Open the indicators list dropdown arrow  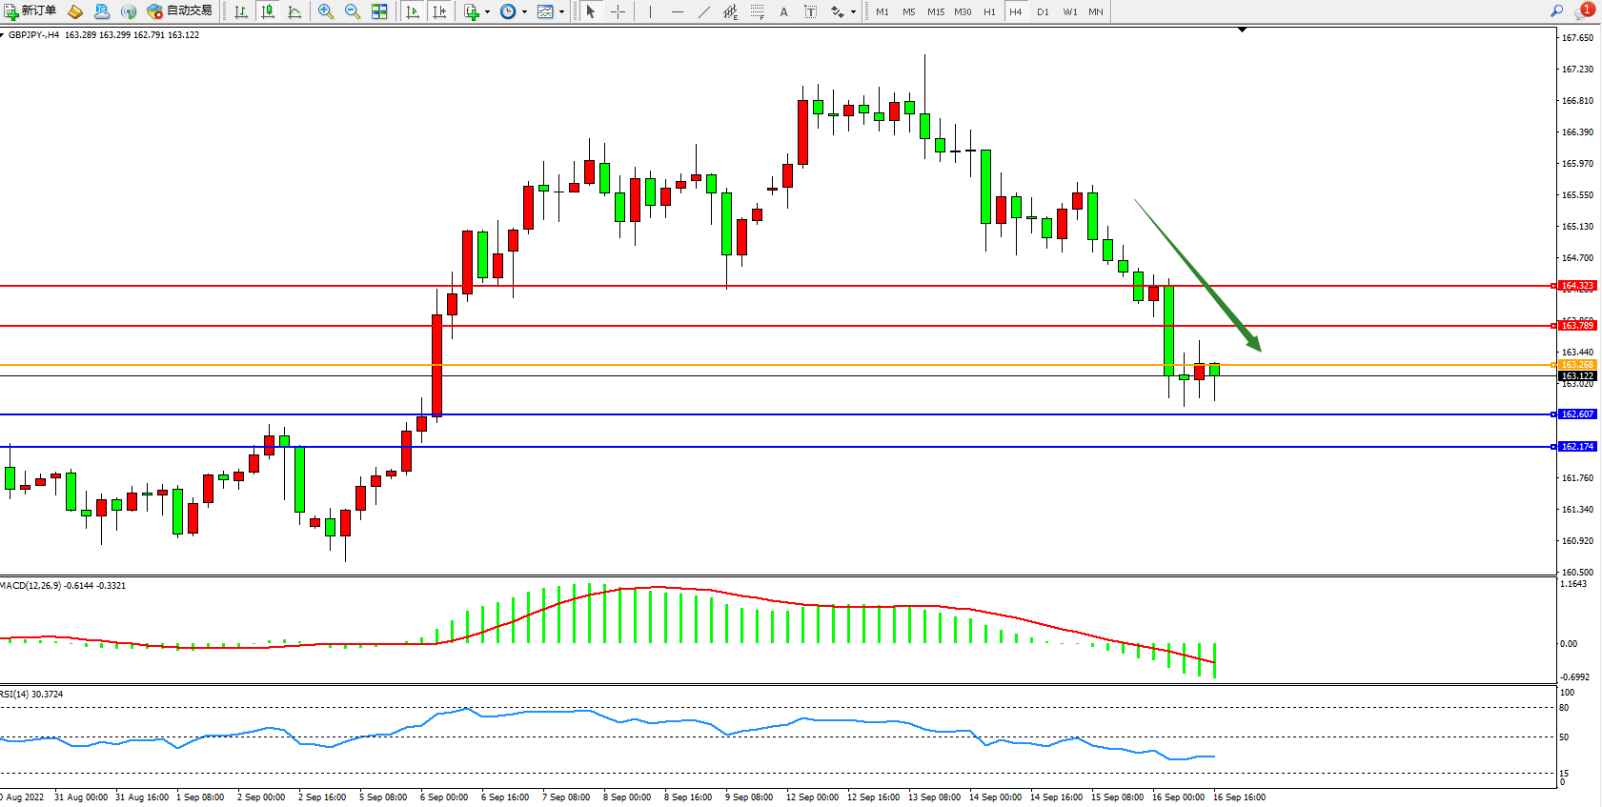coord(487,11)
